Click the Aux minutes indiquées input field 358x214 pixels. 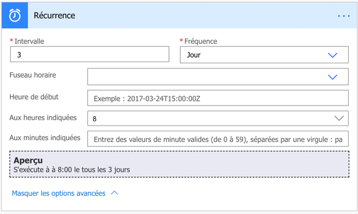218,139
